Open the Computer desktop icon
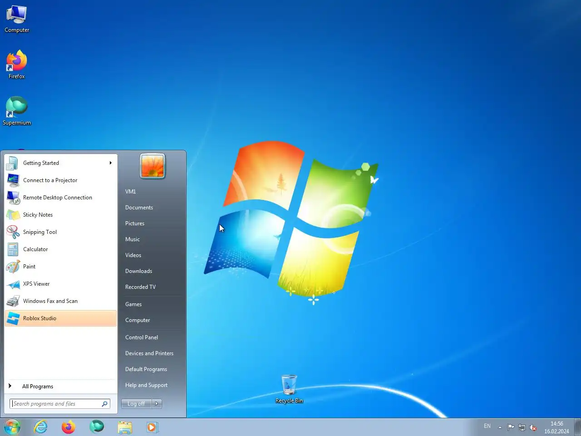581x436 pixels. click(17, 18)
